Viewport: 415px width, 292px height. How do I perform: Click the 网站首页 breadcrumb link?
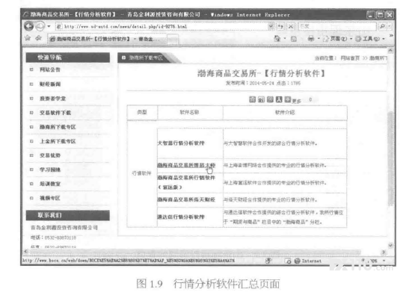pos(350,58)
